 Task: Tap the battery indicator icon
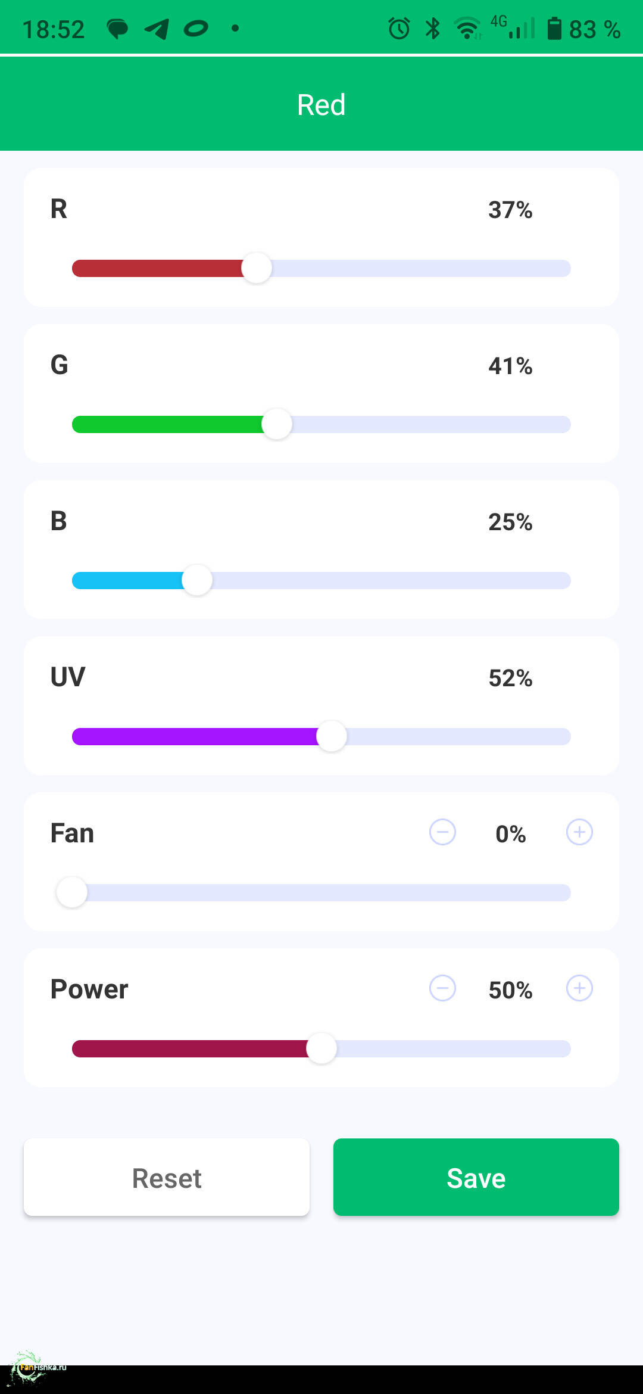554,29
